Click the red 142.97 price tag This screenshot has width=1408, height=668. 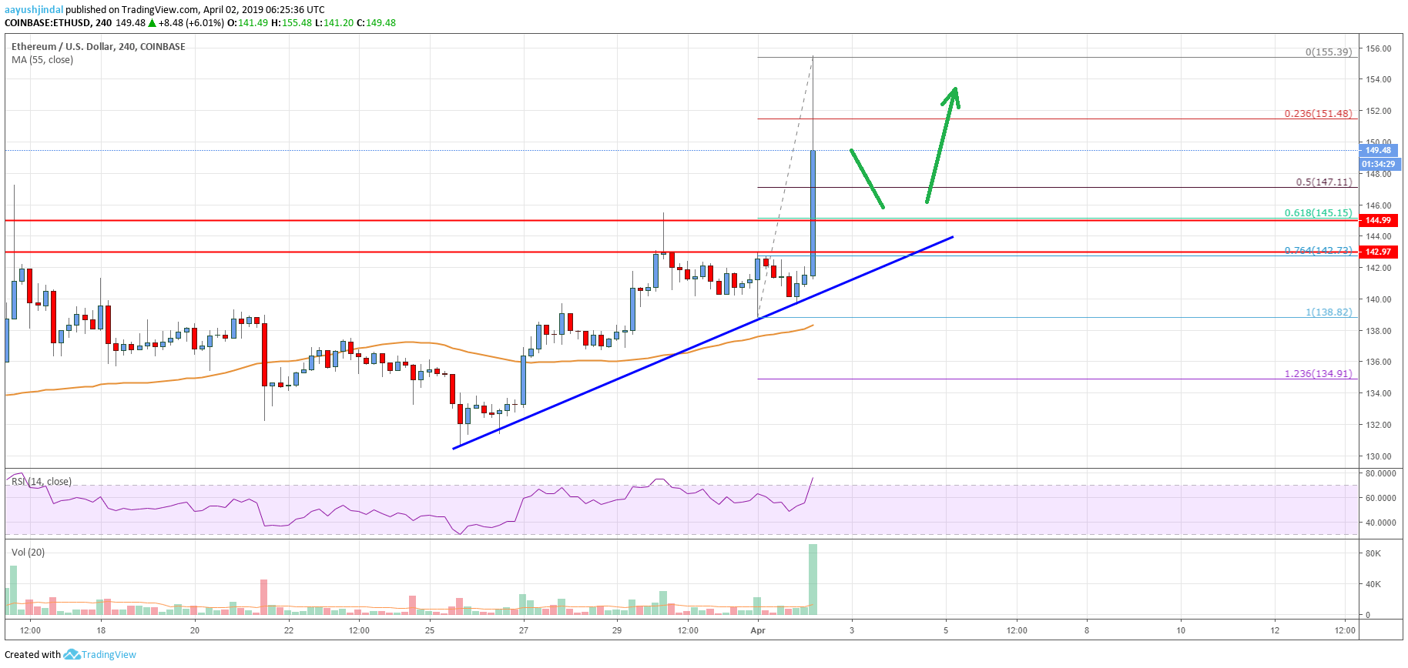pos(1378,252)
